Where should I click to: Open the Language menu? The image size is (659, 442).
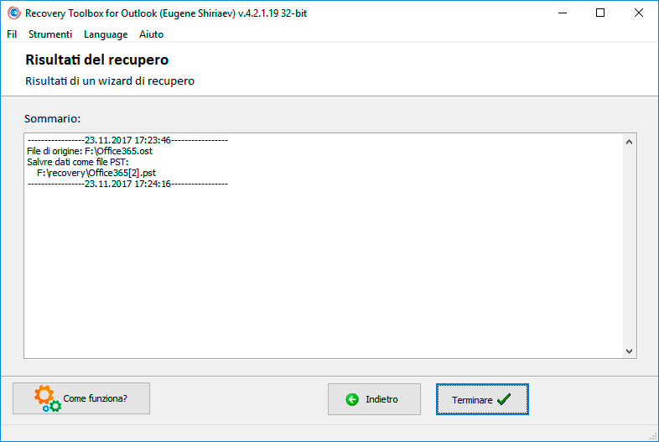[x=106, y=34]
